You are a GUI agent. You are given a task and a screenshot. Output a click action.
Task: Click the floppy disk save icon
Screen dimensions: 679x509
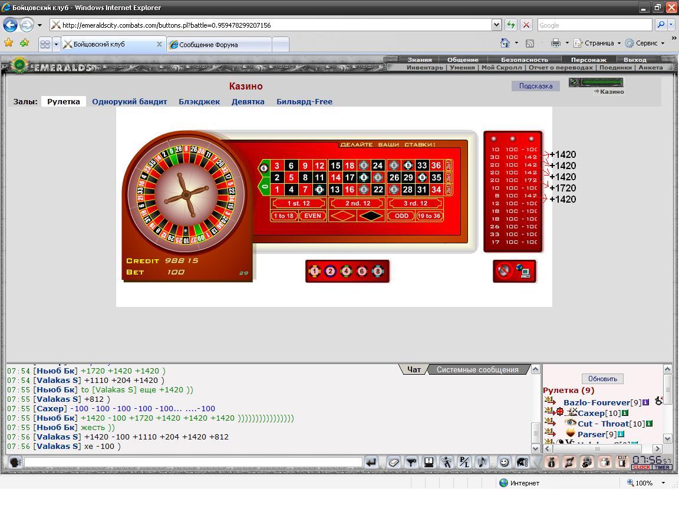429,462
